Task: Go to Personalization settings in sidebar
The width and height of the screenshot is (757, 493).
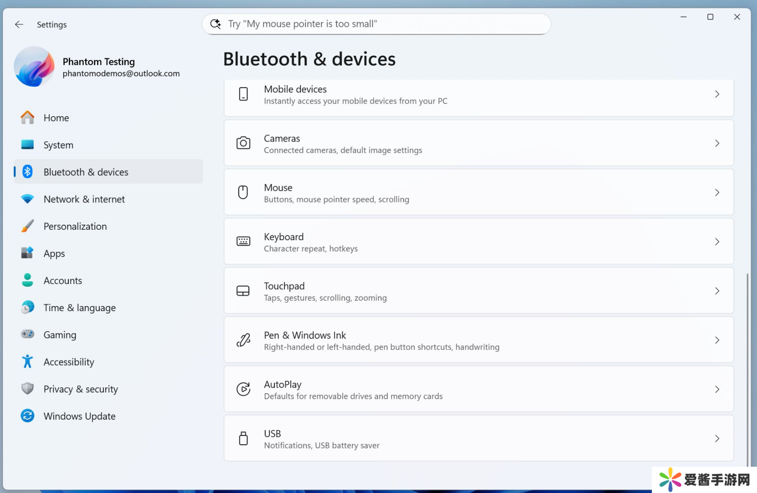Action: 75,227
